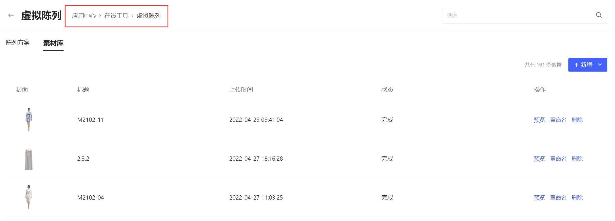This screenshot has width=615, height=221.
Task: Preview the M2102-04 item
Action: [x=539, y=198]
